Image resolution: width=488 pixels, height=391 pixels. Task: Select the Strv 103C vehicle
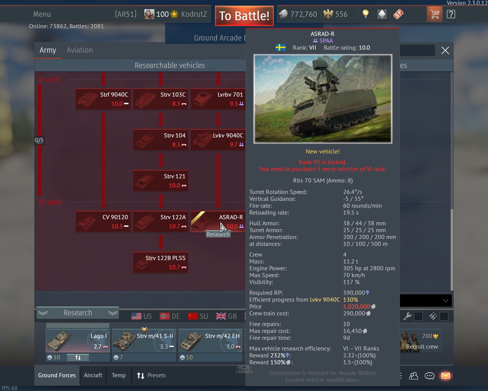point(161,99)
